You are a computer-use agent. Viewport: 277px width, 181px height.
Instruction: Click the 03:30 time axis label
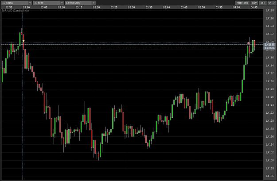pyautogui.click(x=132, y=8)
